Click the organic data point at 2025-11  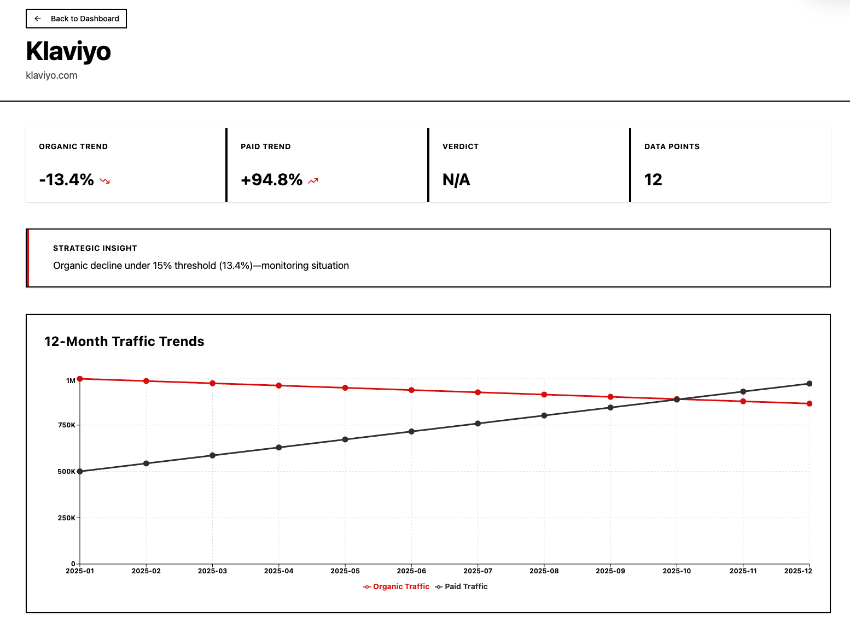[x=743, y=402]
